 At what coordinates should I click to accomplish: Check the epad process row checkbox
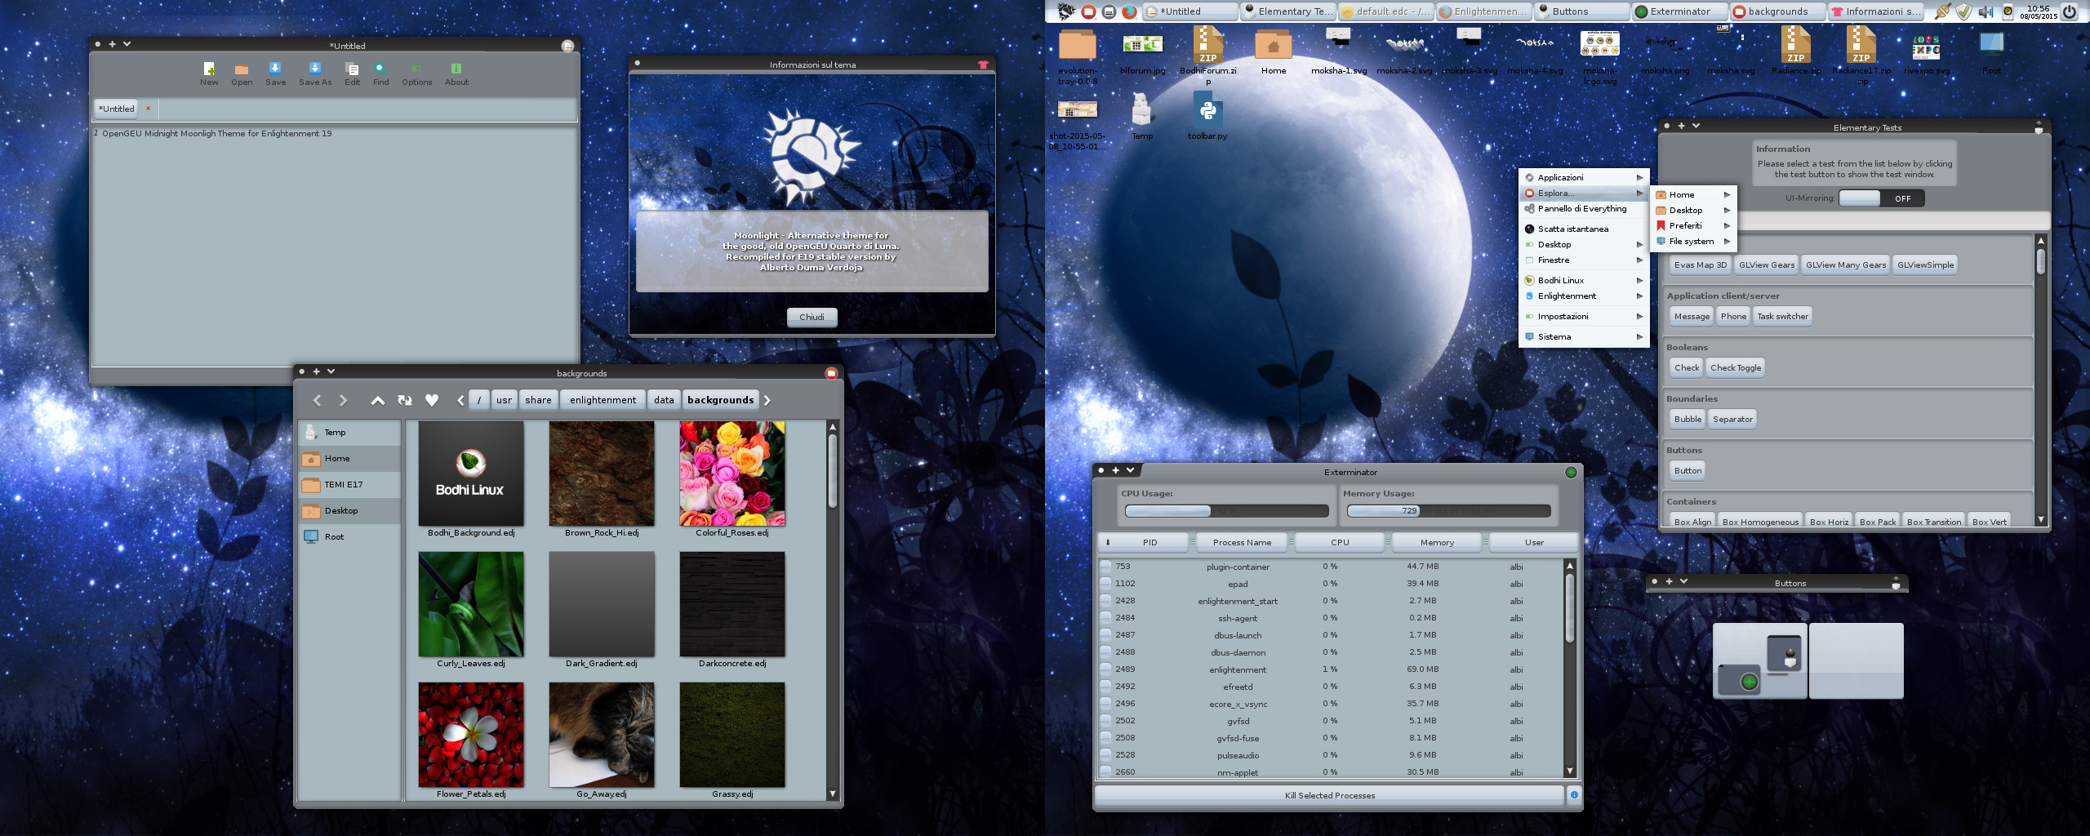1105,583
